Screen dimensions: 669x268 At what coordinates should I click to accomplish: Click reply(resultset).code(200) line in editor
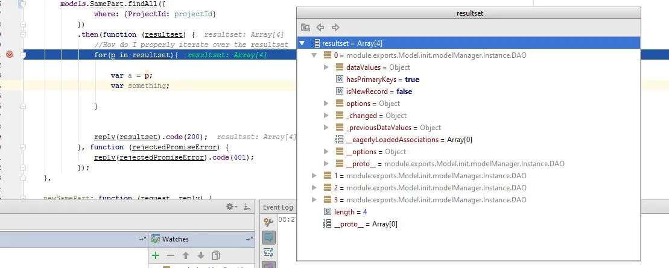(x=151, y=137)
